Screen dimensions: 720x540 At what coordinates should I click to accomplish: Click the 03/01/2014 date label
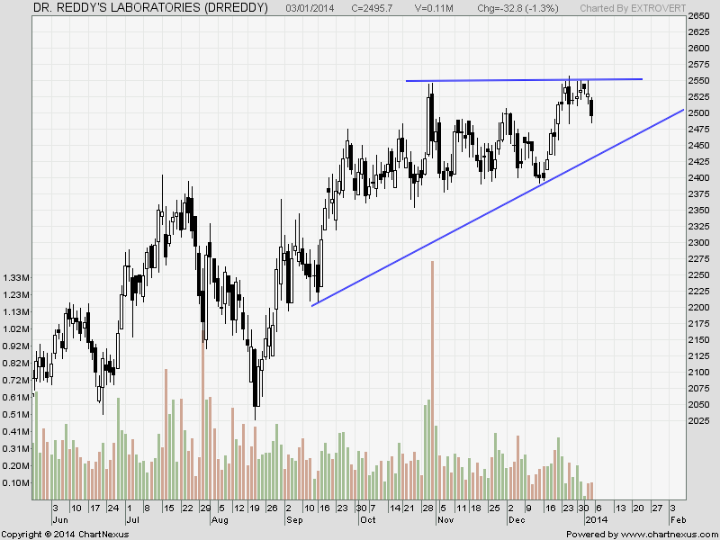(x=310, y=8)
